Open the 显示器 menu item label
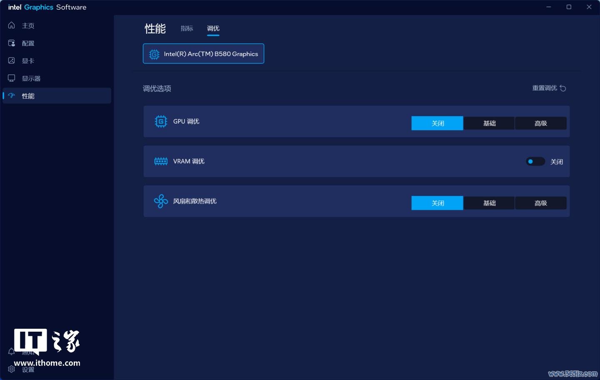This screenshot has height=380, width=600. (x=31, y=78)
